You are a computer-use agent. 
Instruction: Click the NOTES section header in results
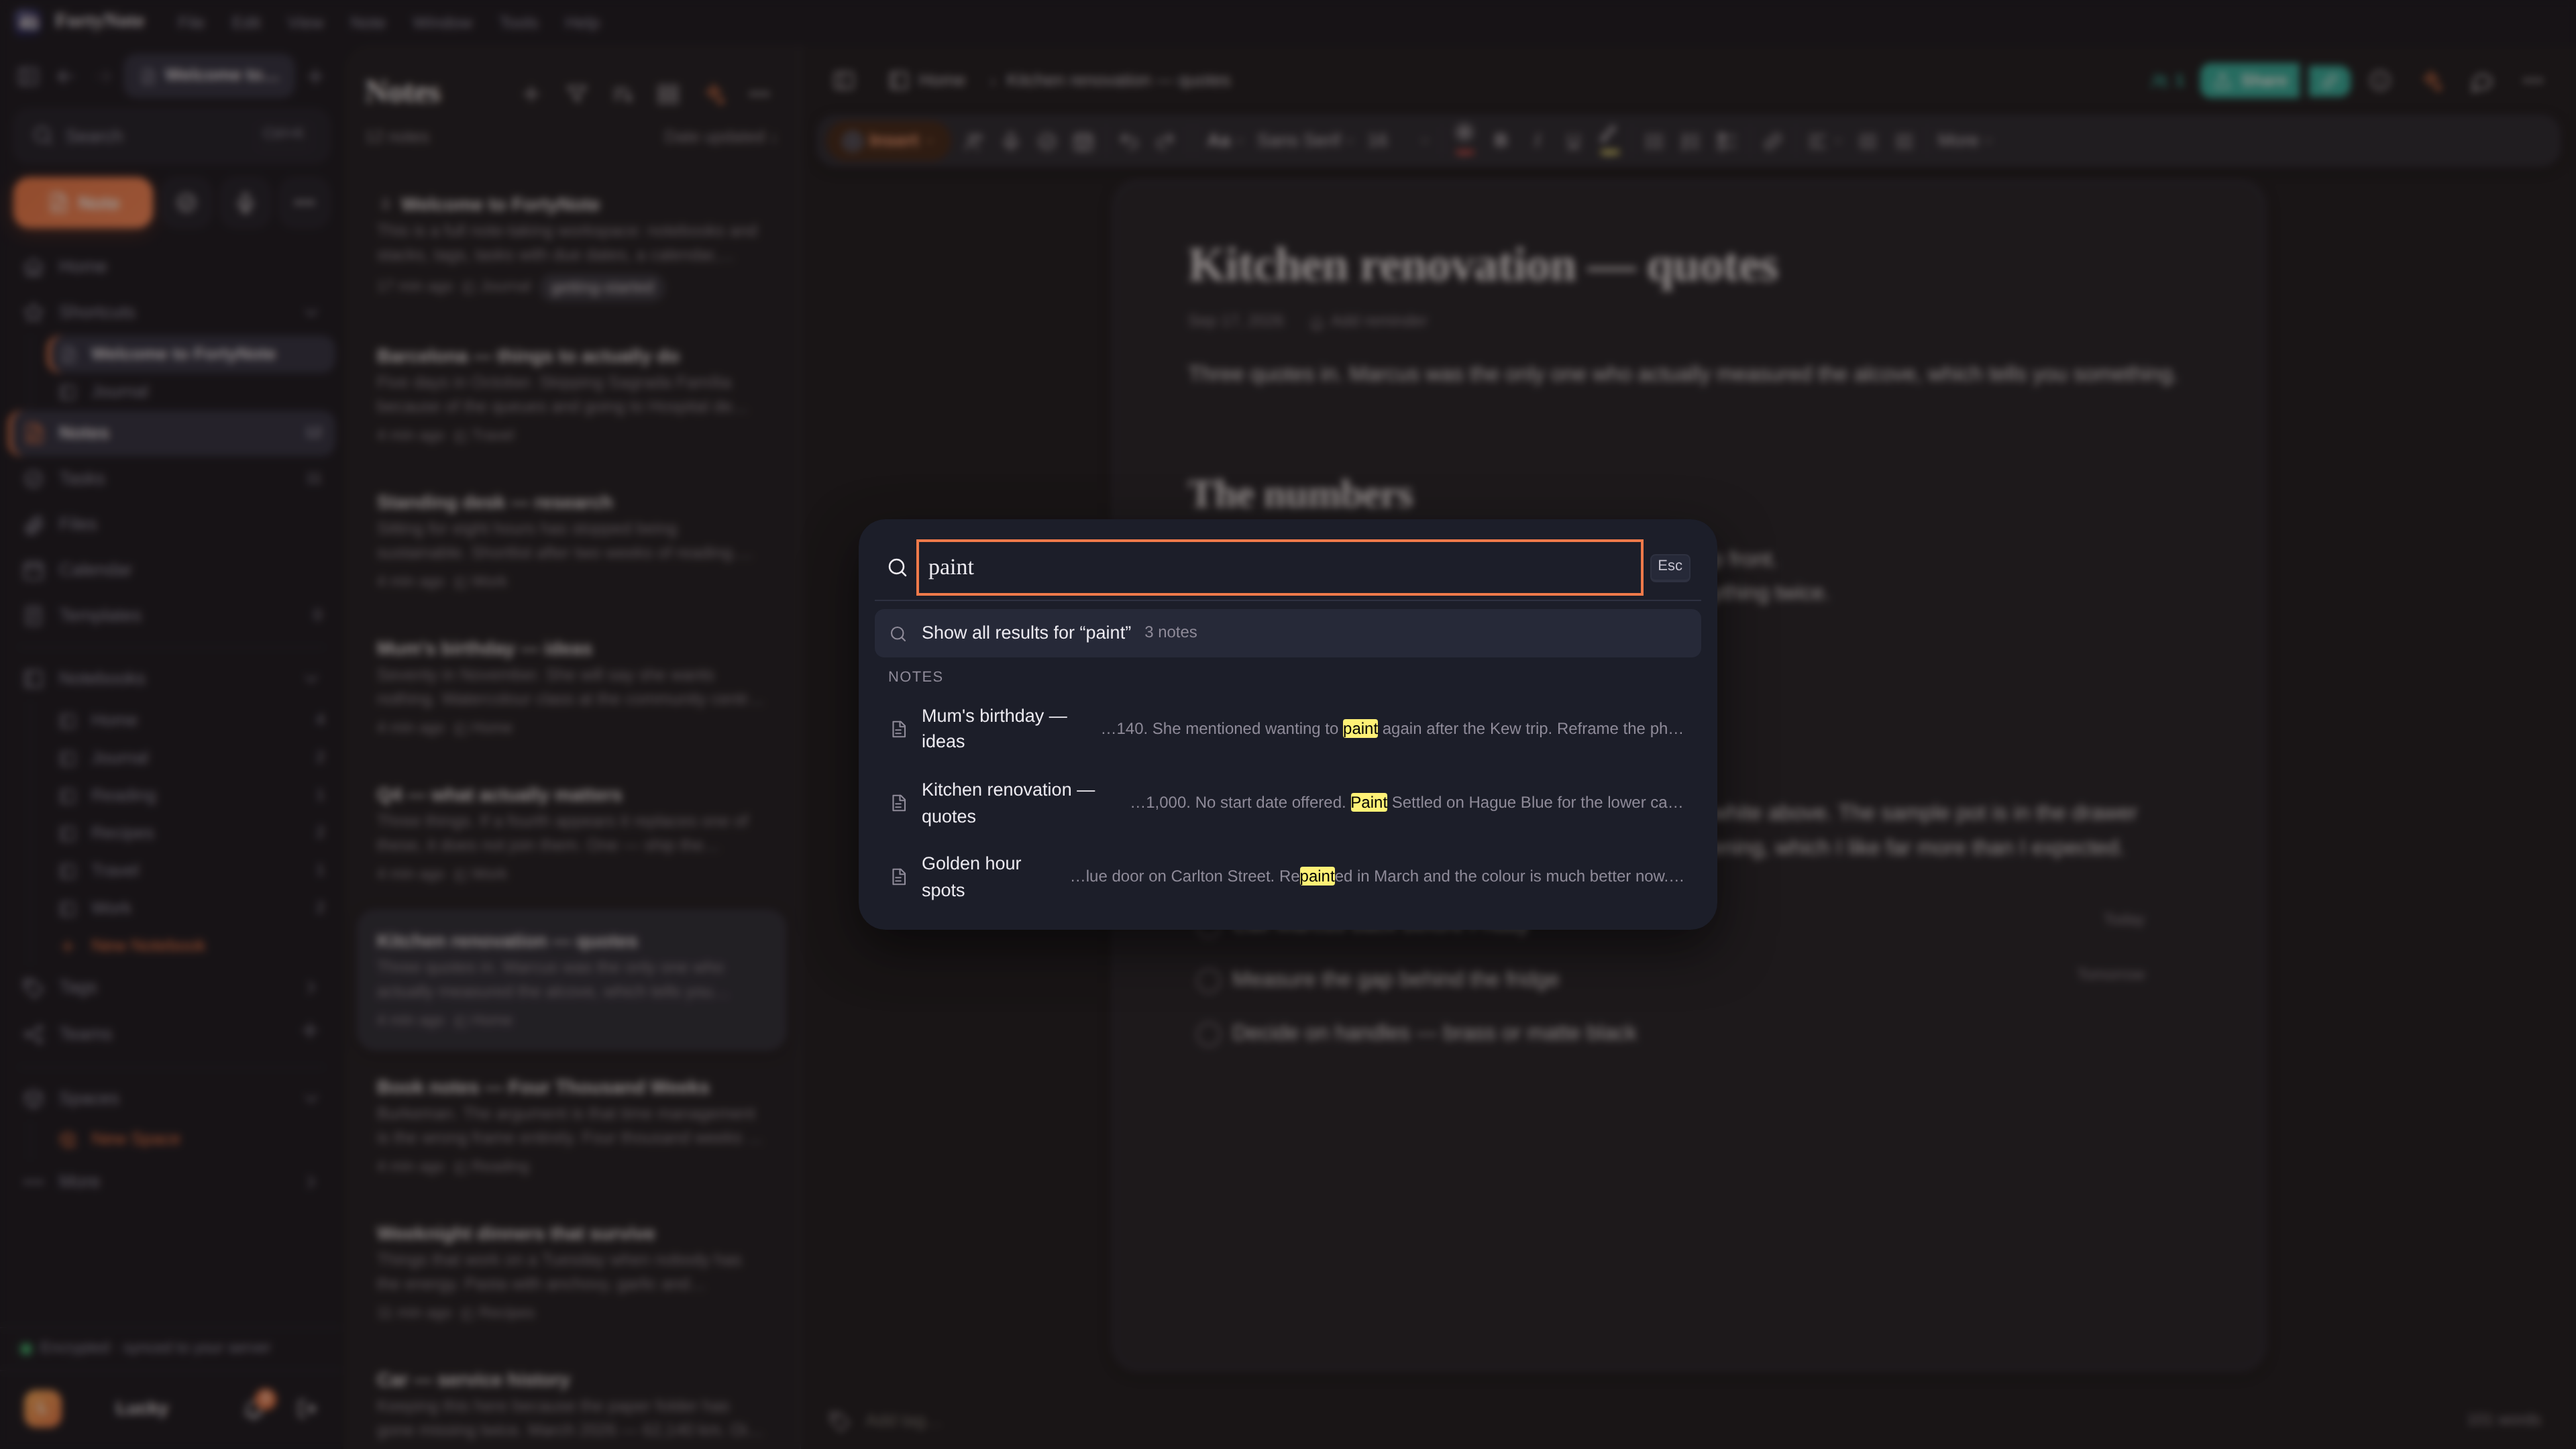point(915,677)
